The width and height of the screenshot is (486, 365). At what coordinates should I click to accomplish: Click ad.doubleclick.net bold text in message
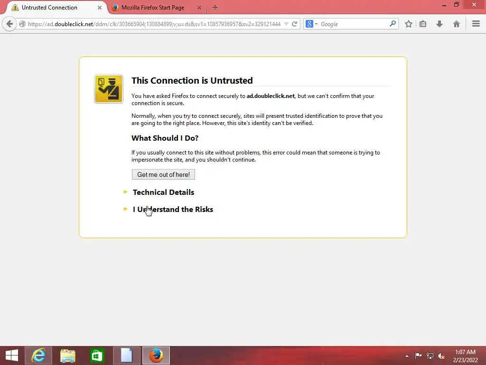click(x=271, y=96)
